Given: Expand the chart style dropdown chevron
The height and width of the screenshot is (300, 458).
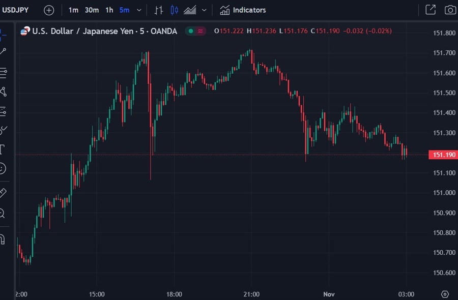Looking at the screenshot, I should coord(204,10).
